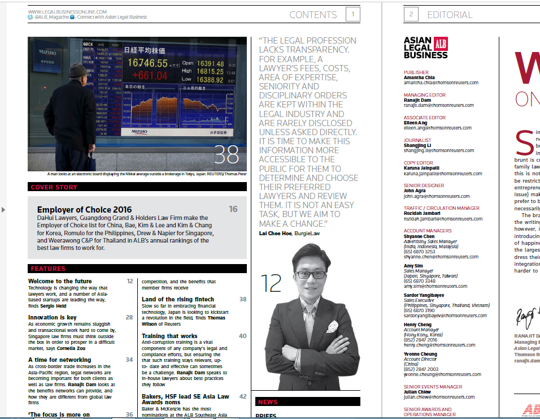The width and height of the screenshot is (540, 419).
Task: Email henry.cheng@thomsonreuters.com
Action: coord(439,345)
